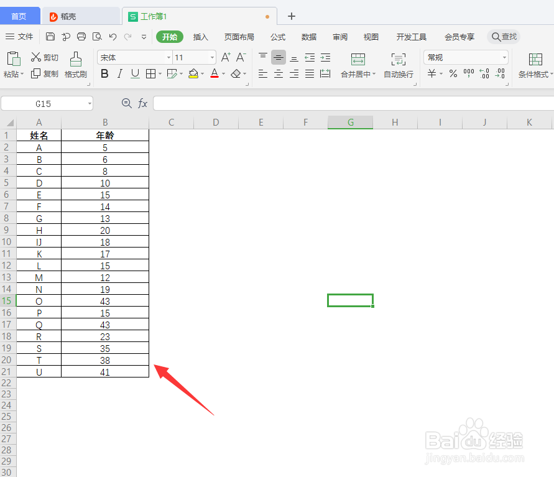Open the font size 11 dropdown
Image resolution: width=554 pixels, height=477 pixels.
(x=213, y=57)
